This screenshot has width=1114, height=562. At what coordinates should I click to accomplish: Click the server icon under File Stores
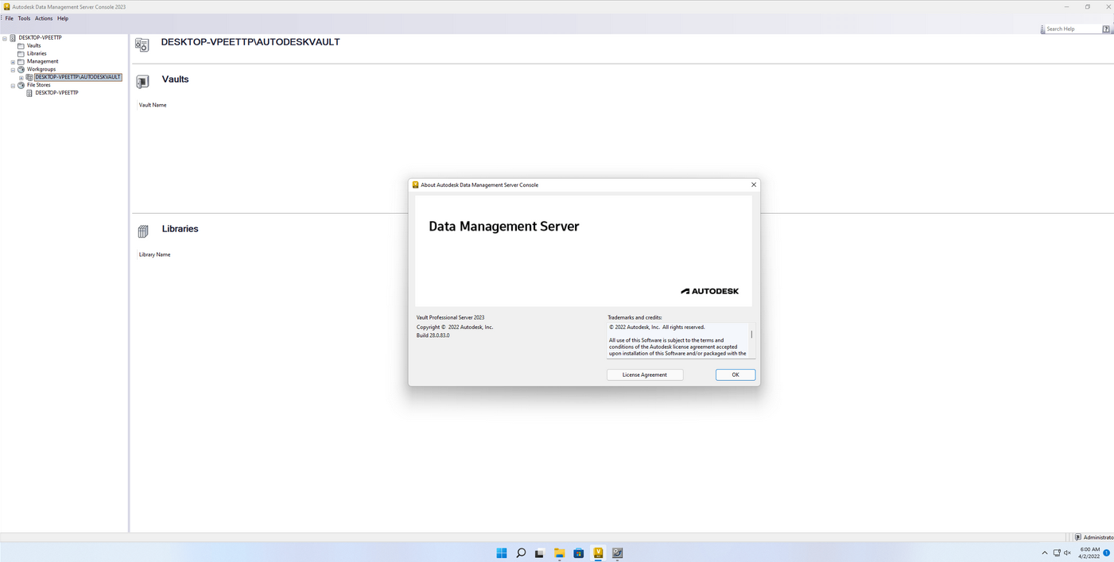(29, 93)
